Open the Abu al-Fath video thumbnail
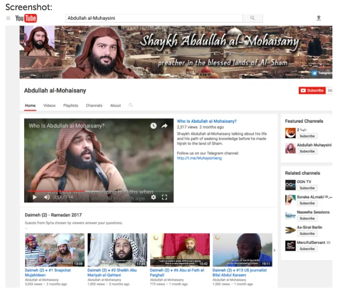The image size is (349, 300). 180,250
